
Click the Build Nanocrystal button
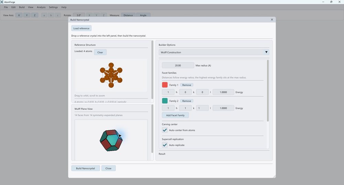[x=86, y=168]
